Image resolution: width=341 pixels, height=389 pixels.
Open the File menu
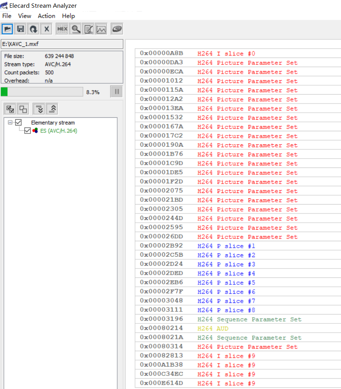7,16
